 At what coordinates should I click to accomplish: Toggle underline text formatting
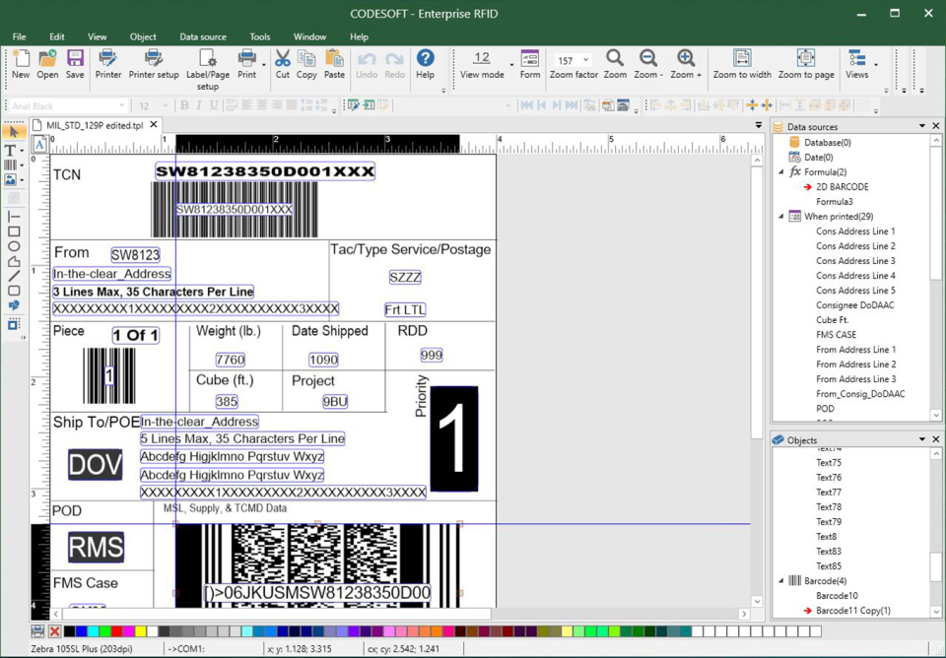point(214,105)
